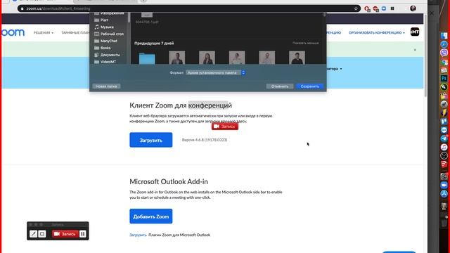Open Viber from the Dock

[444, 53]
